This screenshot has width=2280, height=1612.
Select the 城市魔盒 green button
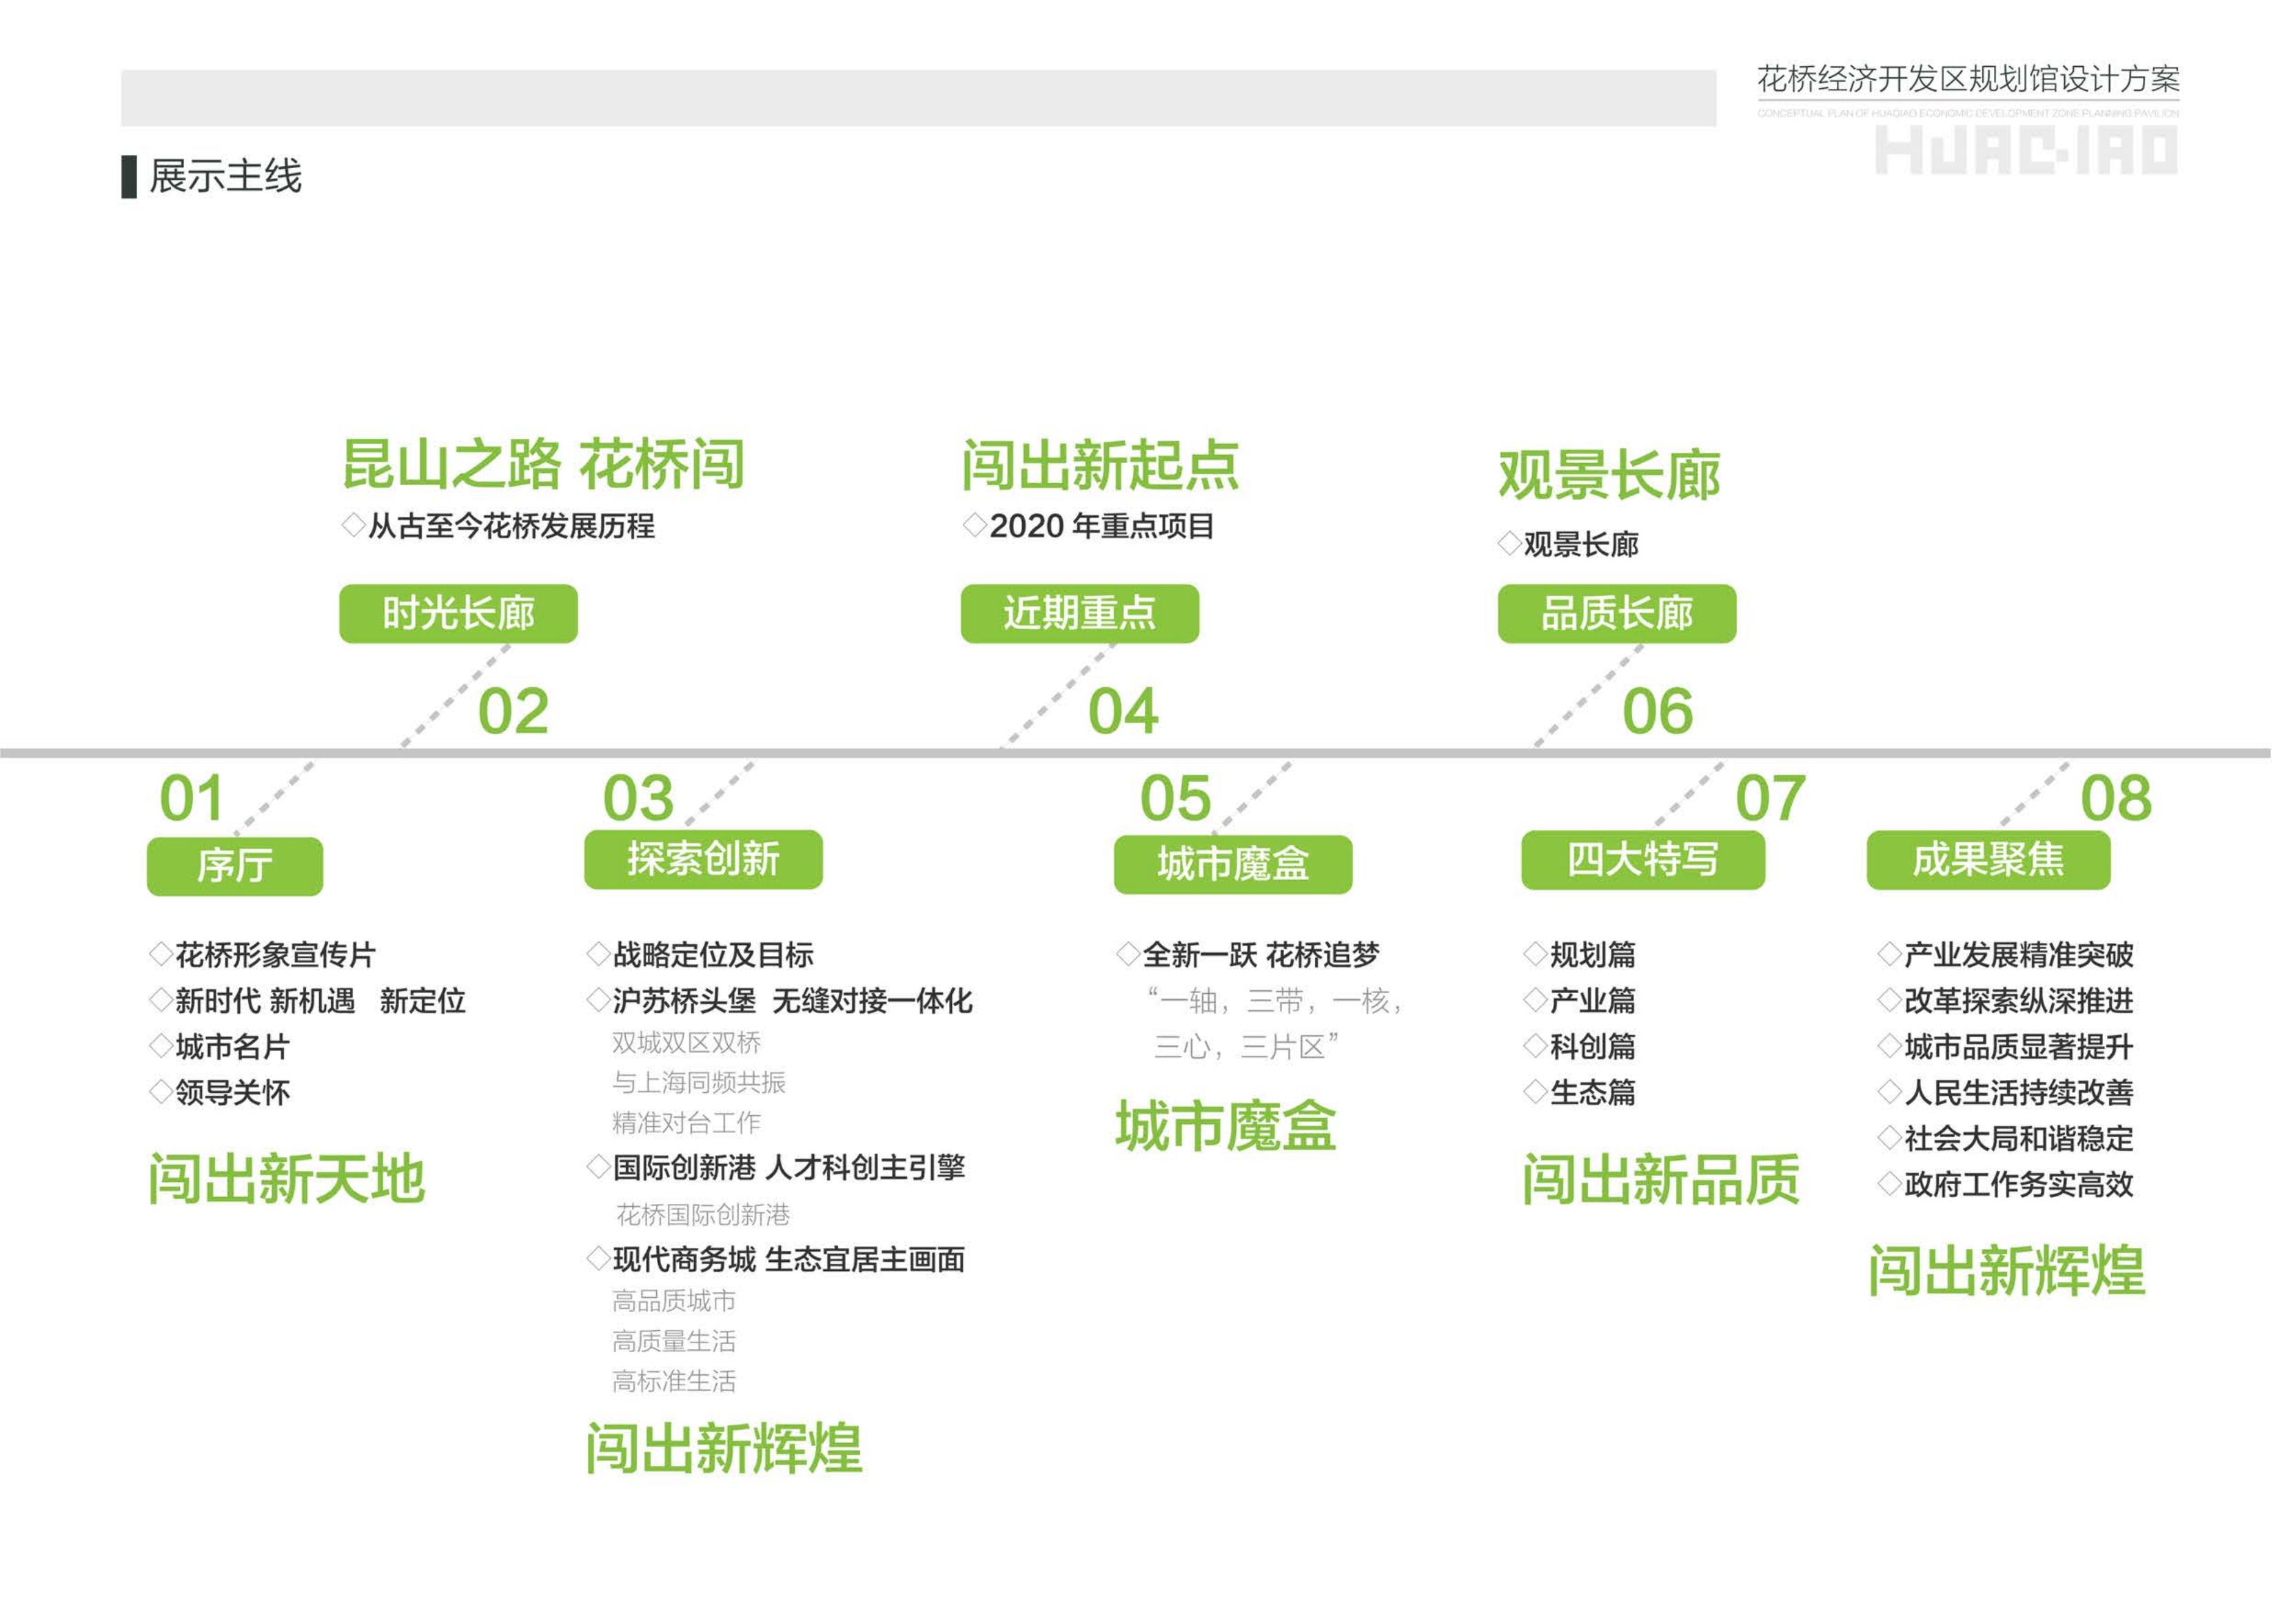[x=1232, y=864]
